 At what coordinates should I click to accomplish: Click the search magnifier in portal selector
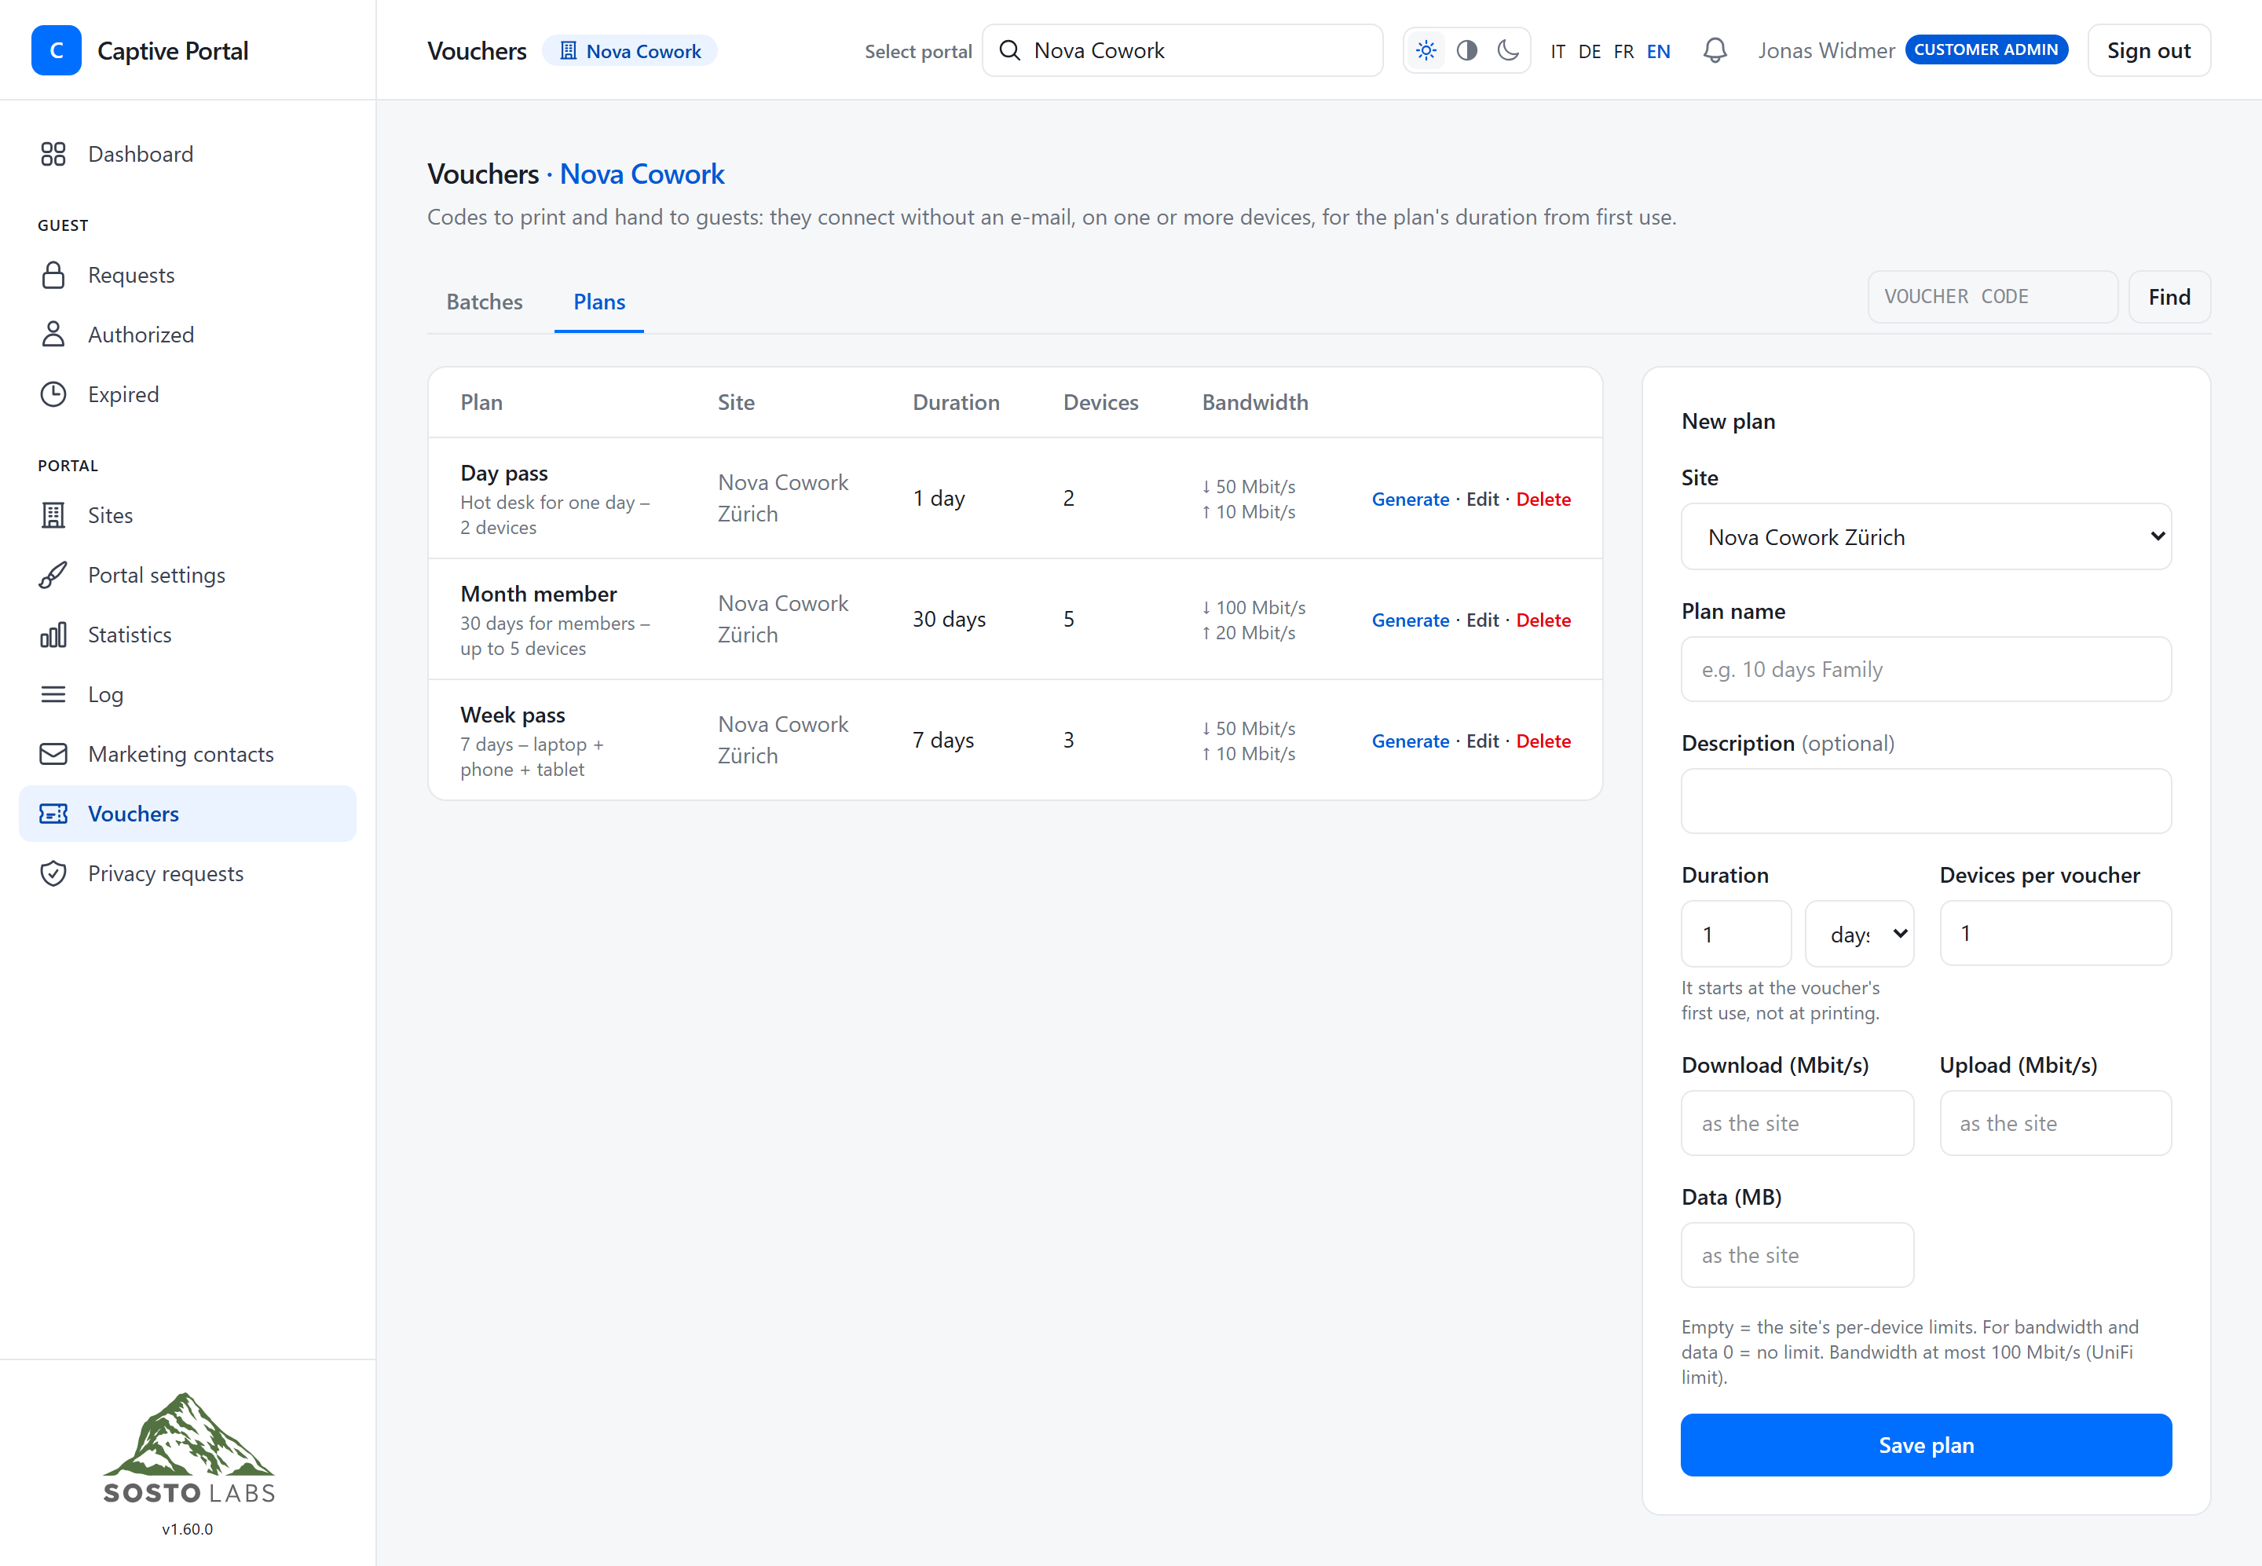[x=1010, y=50]
